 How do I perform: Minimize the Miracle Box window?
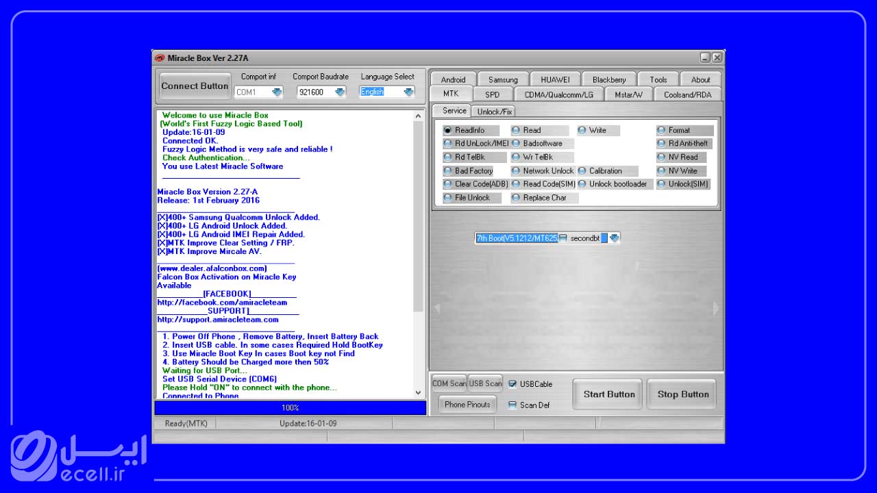pos(705,58)
